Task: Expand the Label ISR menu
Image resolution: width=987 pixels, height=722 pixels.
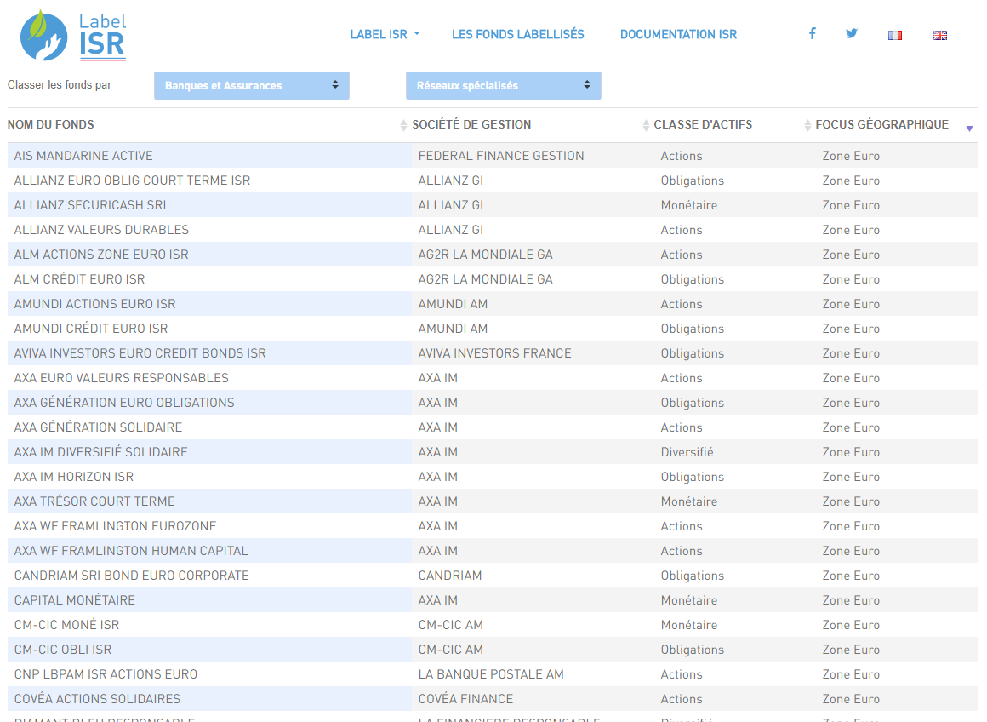Action: pyautogui.click(x=385, y=35)
